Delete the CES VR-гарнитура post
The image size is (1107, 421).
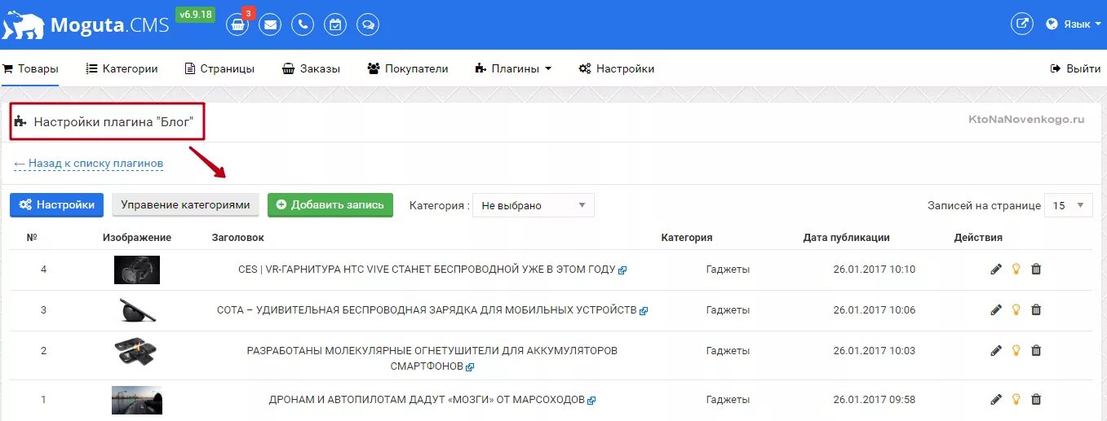1036,269
